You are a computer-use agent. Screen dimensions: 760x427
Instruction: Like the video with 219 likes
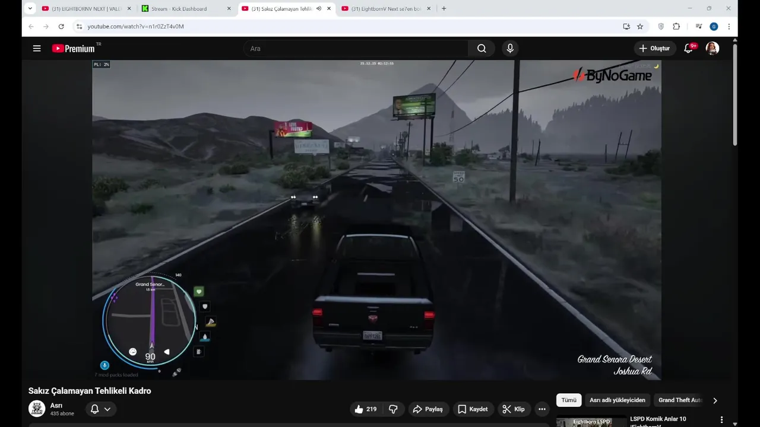pyautogui.click(x=365, y=409)
